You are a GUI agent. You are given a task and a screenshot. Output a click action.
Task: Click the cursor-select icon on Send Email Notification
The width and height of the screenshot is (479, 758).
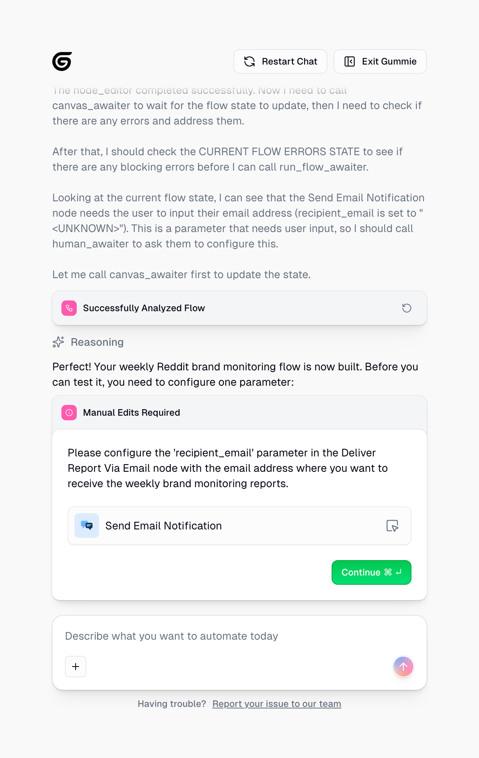(x=392, y=526)
